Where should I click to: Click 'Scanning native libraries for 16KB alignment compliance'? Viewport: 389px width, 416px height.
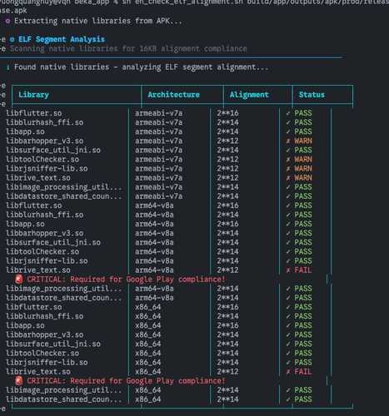coord(128,48)
